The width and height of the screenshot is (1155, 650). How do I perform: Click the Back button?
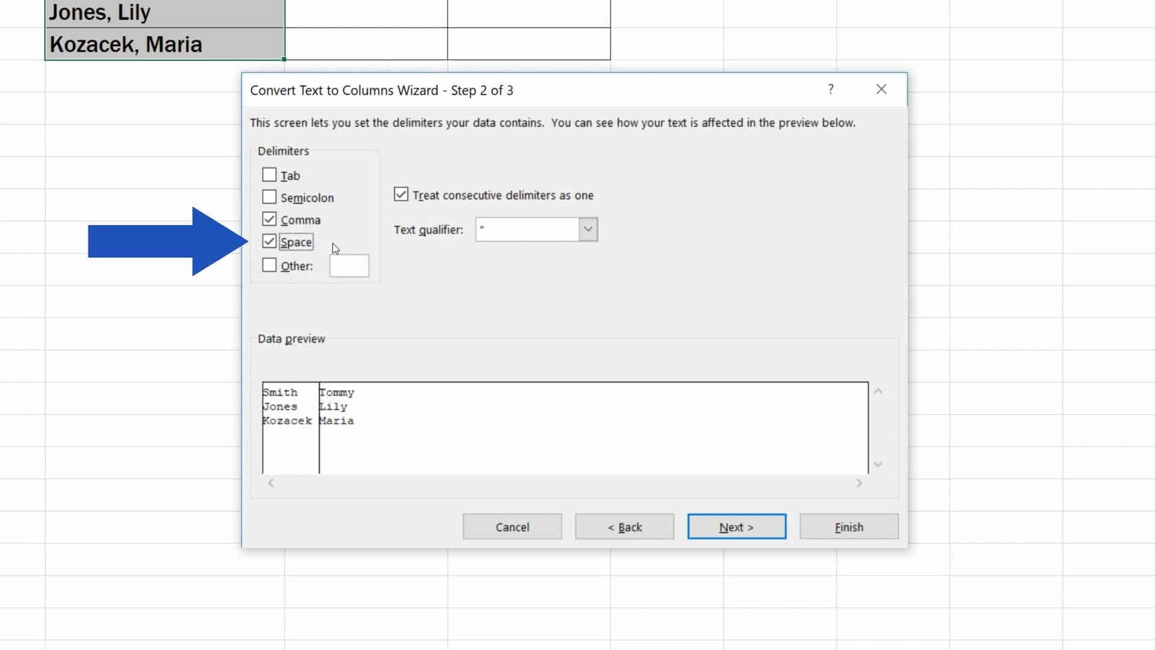[x=624, y=526]
